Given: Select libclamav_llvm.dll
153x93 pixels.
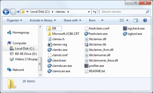Looking at the screenshot, I should [99, 50].
